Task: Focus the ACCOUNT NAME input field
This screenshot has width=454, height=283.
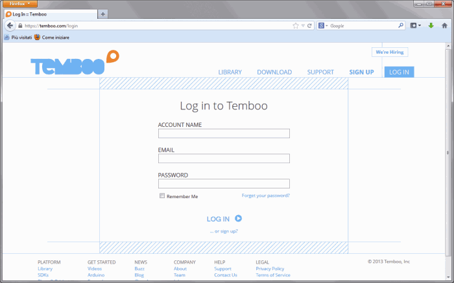Action: click(x=224, y=133)
